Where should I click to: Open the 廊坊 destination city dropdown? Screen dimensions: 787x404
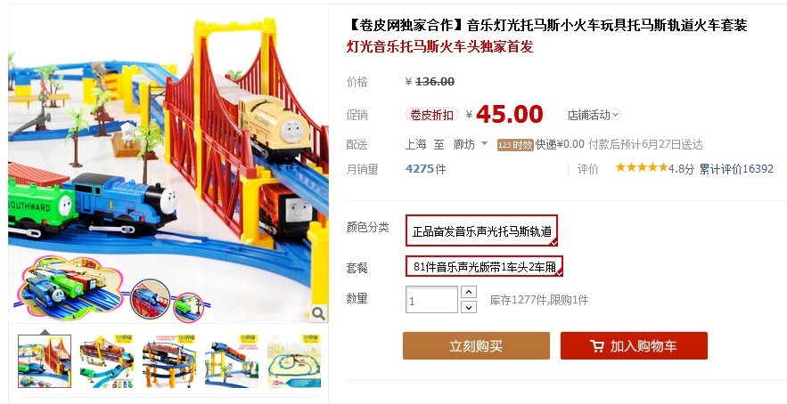tap(471, 144)
